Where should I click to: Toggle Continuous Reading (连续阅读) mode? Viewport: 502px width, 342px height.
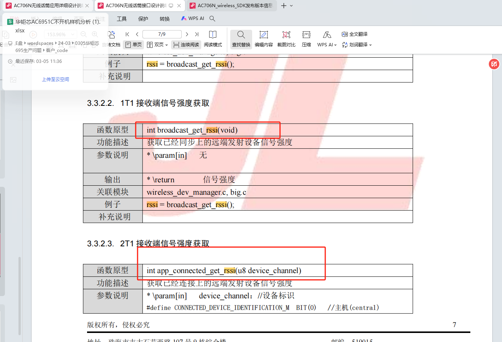point(186,45)
